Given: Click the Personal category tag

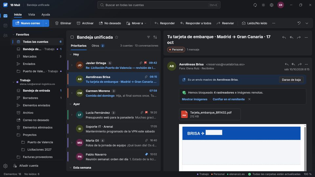Looking at the screenshot, I should point(176,49).
